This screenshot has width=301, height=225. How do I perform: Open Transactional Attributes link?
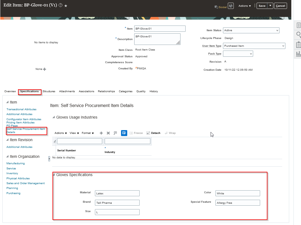[21, 109]
